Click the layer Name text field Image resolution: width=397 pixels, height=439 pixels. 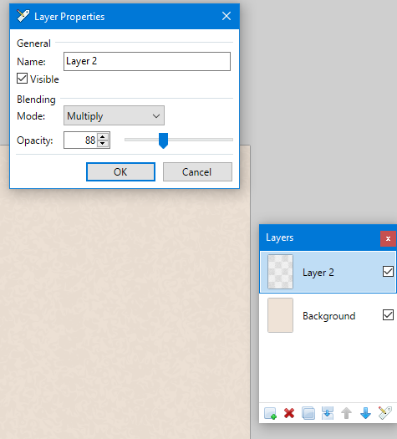point(147,61)
